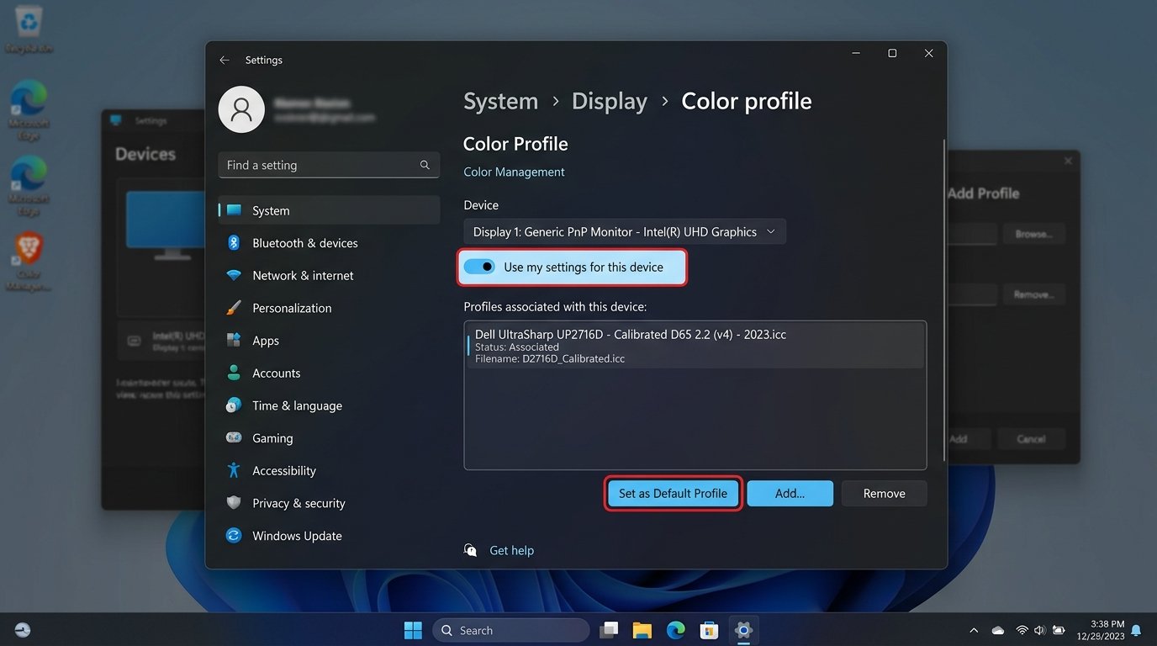This screenshot has height=646, width=1157.
Task: Click inside the Find a setting field
Action: (329, 165)
